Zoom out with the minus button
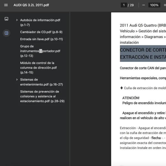 tap(143, 5)
